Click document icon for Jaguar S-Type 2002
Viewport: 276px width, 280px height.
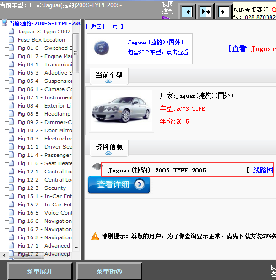[x=11, y=31]
